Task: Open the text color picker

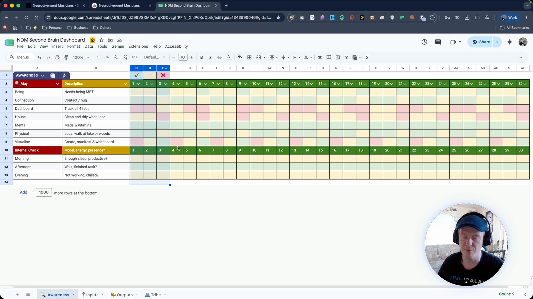Action: [229, 57]
